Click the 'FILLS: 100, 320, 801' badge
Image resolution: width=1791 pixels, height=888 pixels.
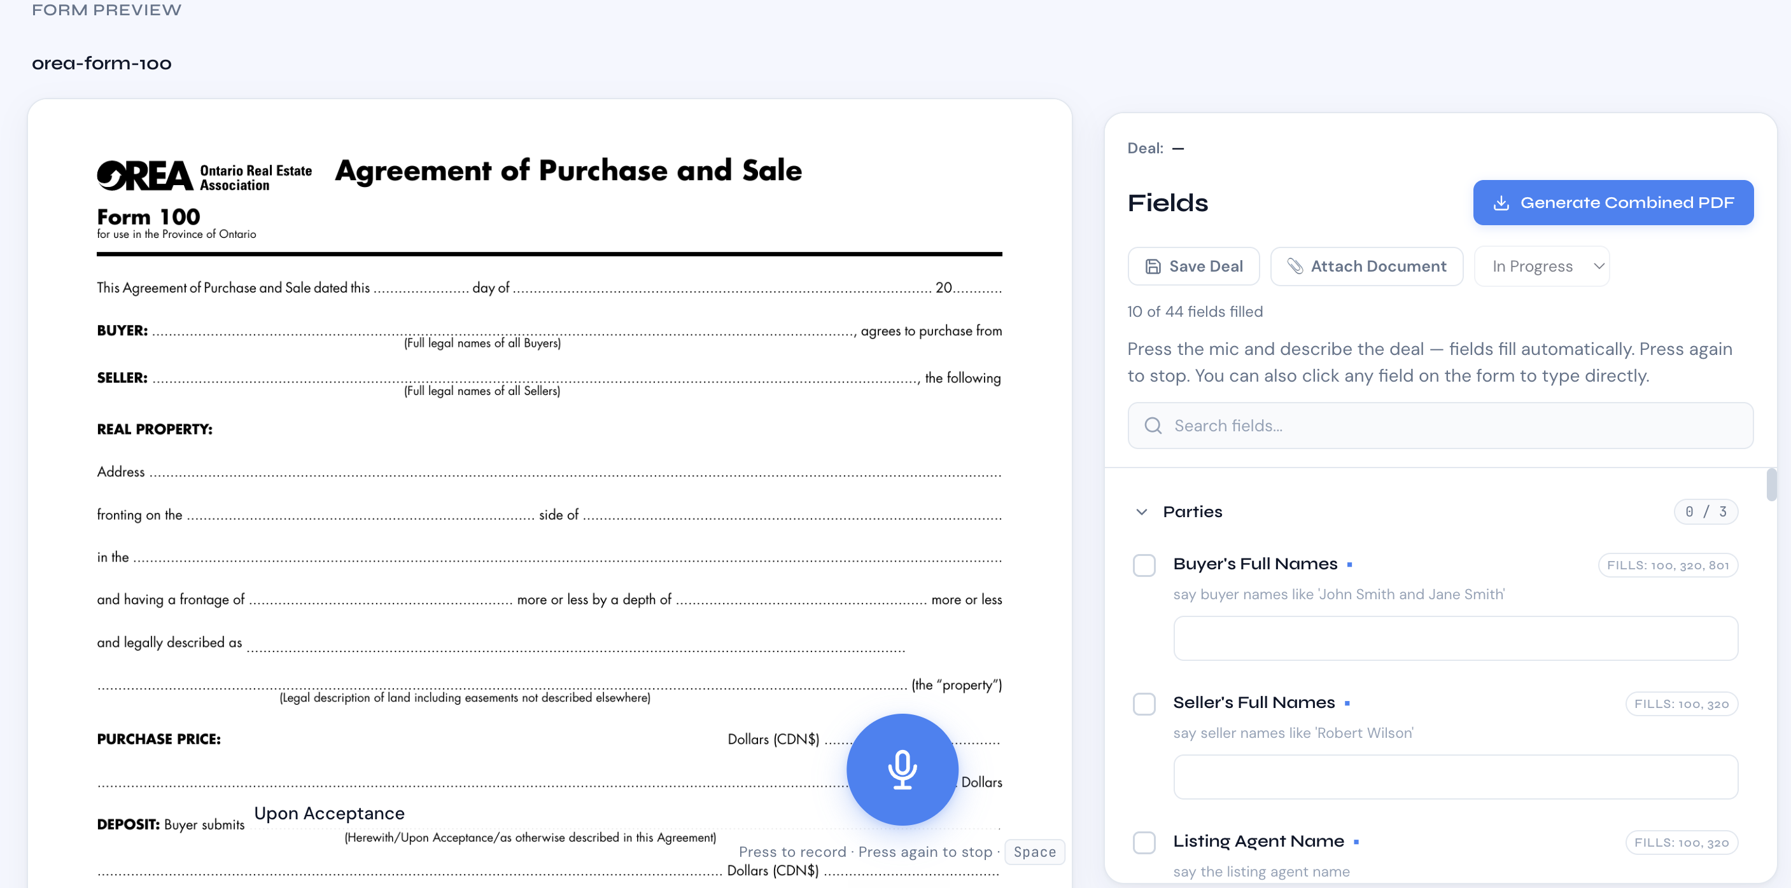point(1668,565)
